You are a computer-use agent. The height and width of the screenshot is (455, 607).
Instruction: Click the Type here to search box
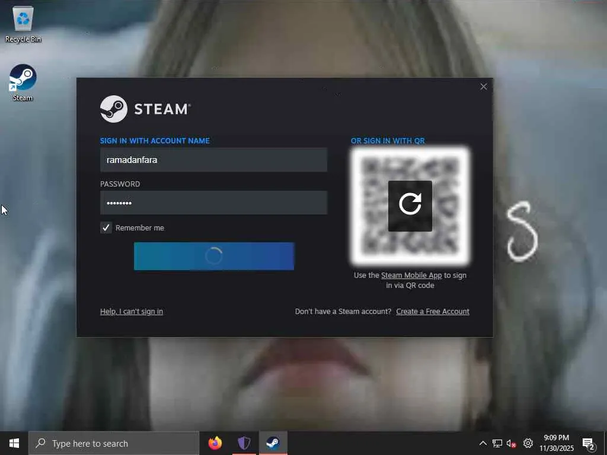pos(113,443)
